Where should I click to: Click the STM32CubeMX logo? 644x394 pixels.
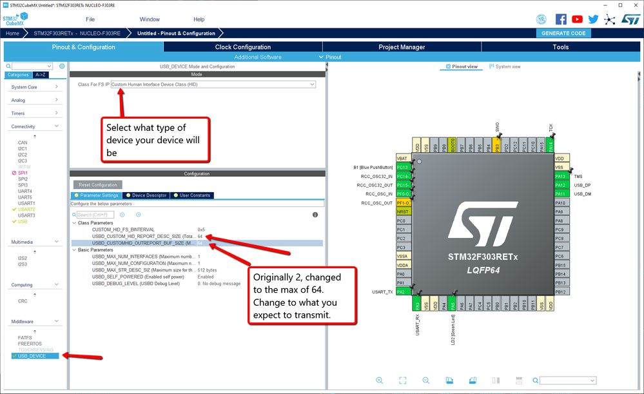[x=15, y=19]
